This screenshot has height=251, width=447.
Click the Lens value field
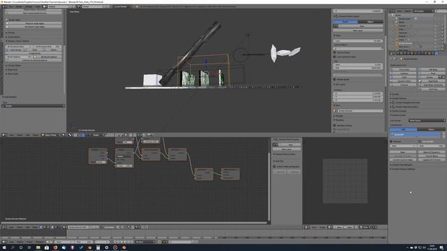click(x=358, y=41)
